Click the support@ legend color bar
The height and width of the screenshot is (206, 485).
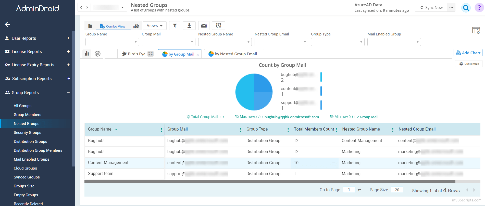click(321, 105)
